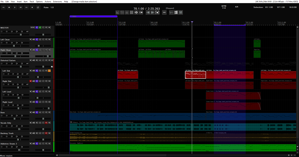Screen dimensions: 299x157
Task: Open the Track menu
Action: click(31, 2)
